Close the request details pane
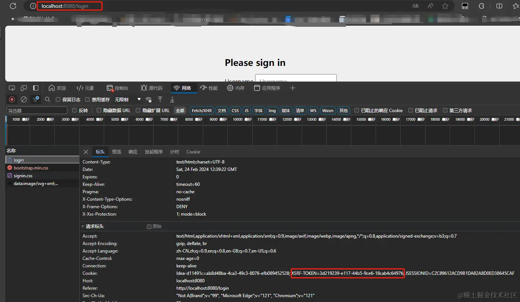This screenshot has width=520, height=302. [86, 152]
